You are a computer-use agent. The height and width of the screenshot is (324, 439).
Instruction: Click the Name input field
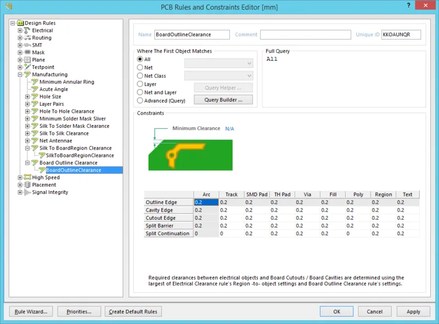[x=192, y=35]
